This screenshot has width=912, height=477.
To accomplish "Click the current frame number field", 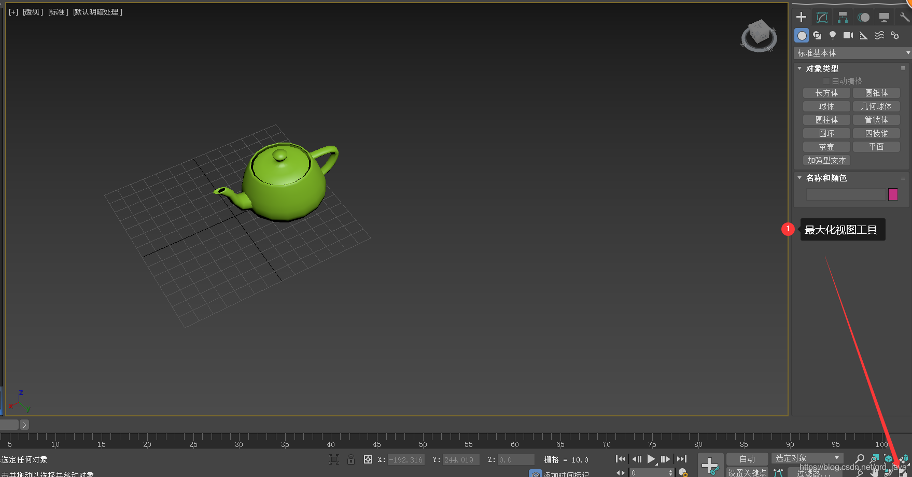I will pos(648,472).
